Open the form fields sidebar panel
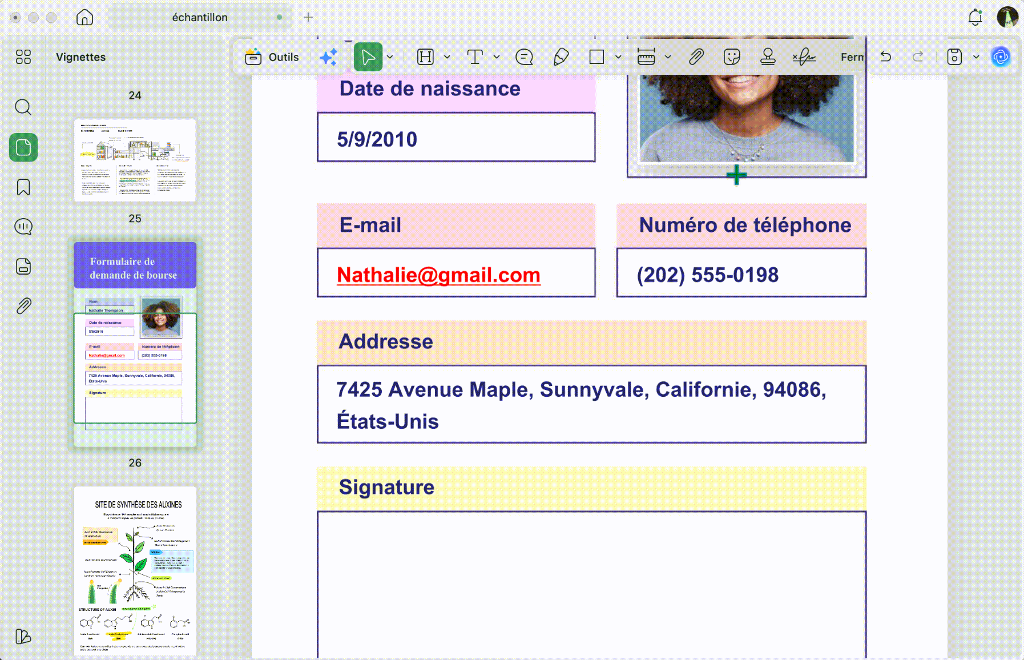This screenshot has height=660, width=1024. click(x=23, y=266)
